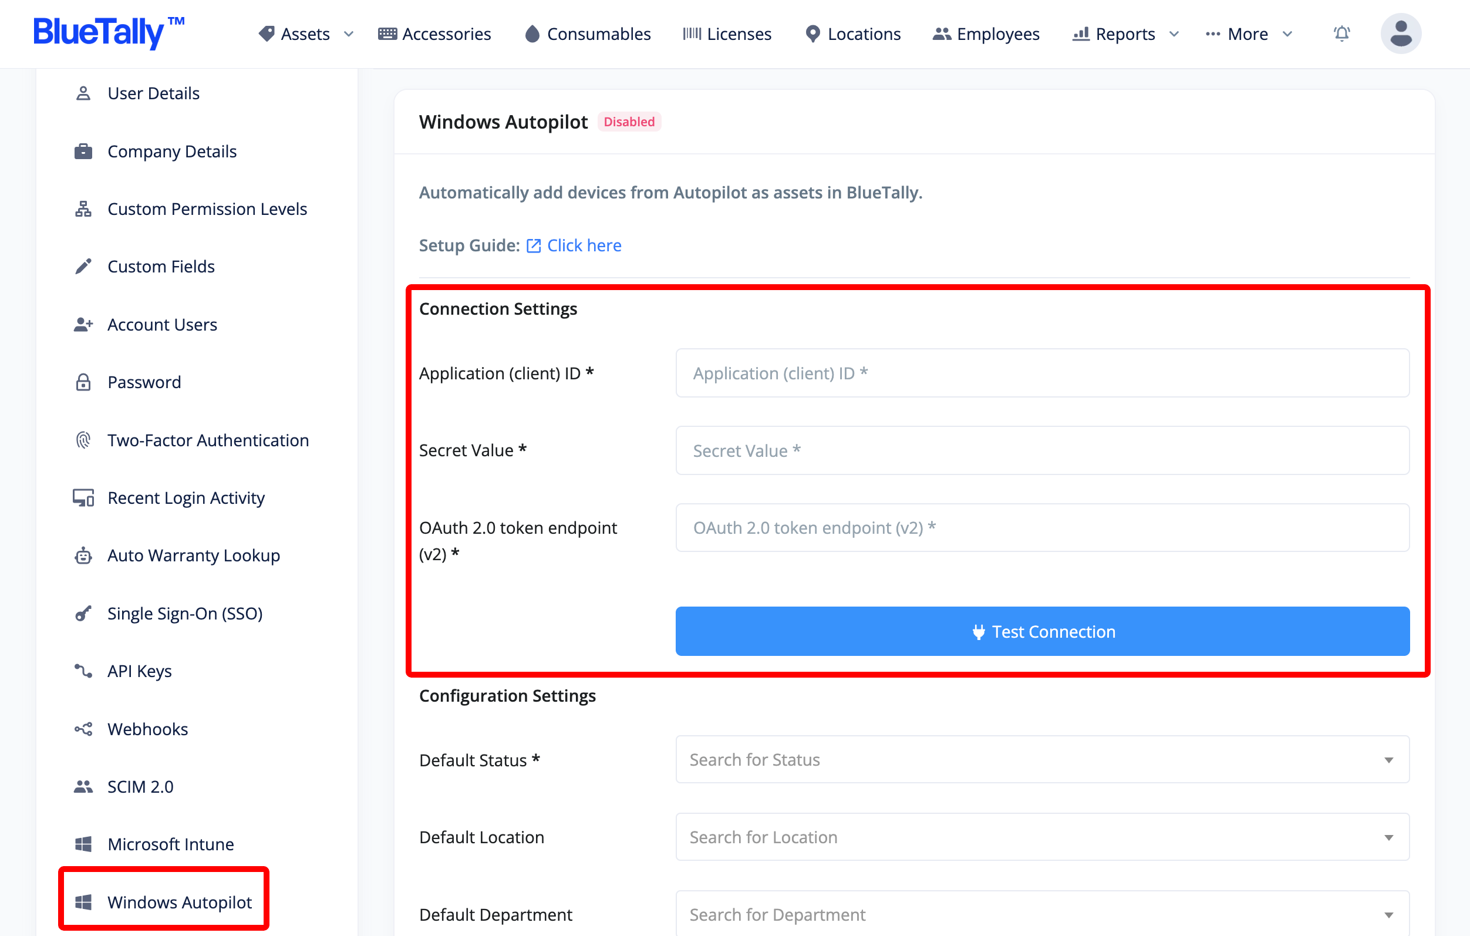Select Recent Login Activity in sidebar
The width and height of the screenshot is (1470, 936).
(x=186, y=497)
